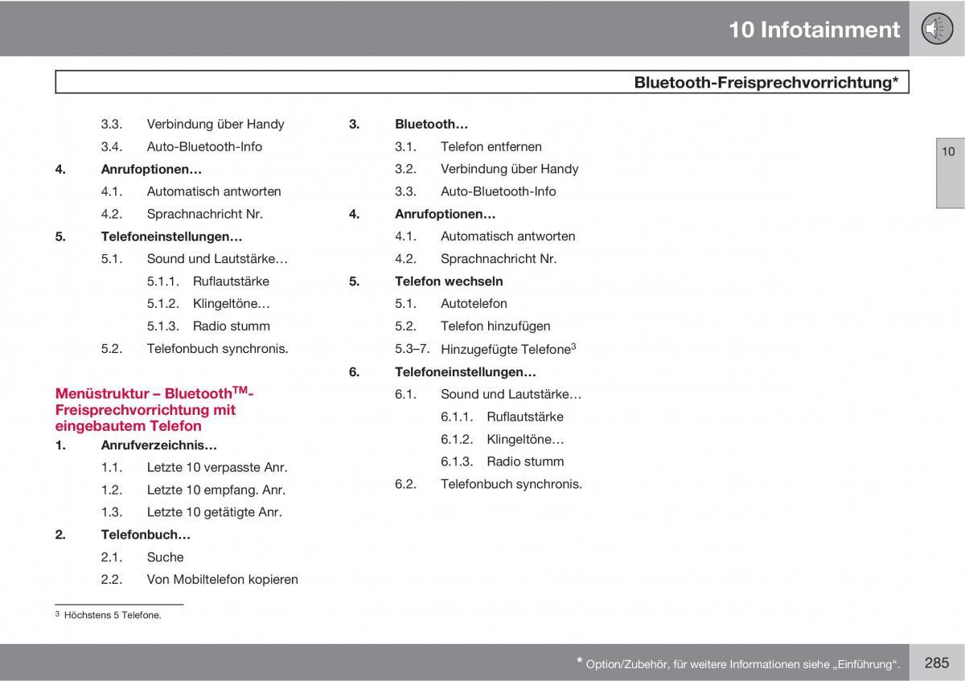
Task: Click entry '5.1. Sound und Lautstärke…'
Action: point(194,259)
